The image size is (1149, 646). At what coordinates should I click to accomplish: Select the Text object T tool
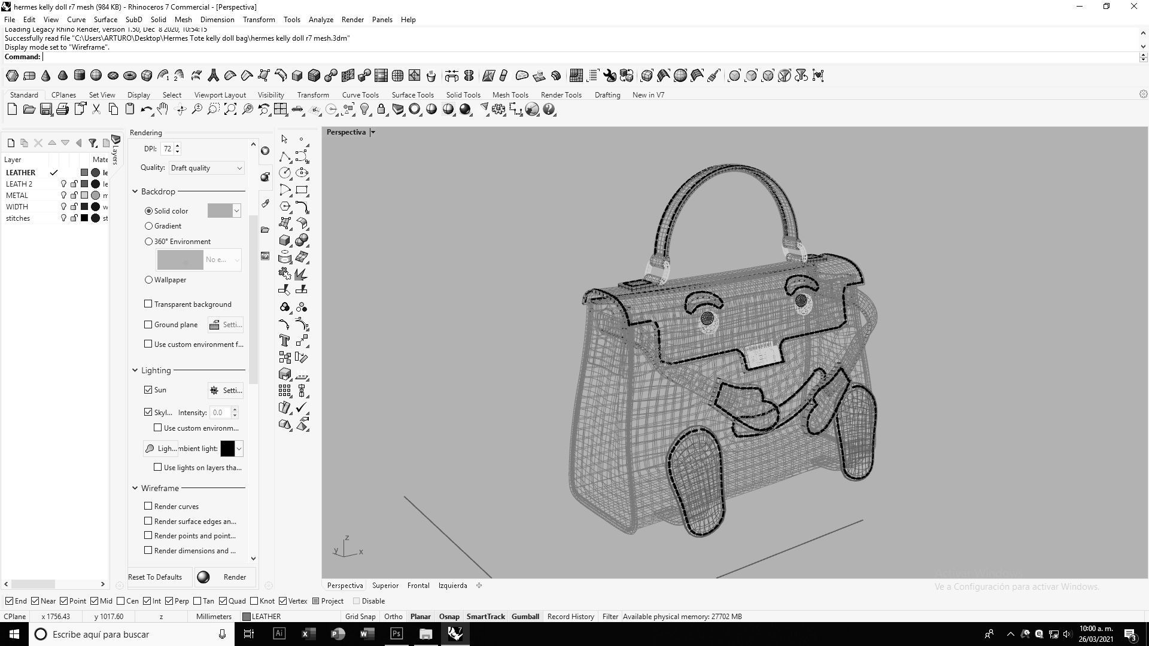click(x=285, y=341)
